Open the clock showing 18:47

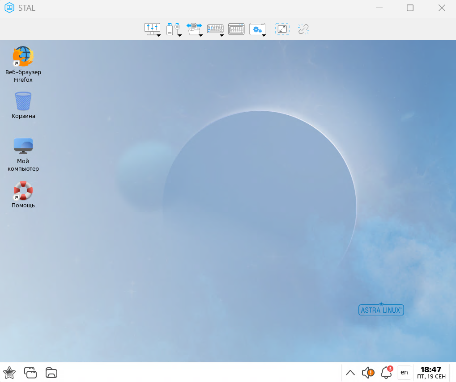coord(430,369)
